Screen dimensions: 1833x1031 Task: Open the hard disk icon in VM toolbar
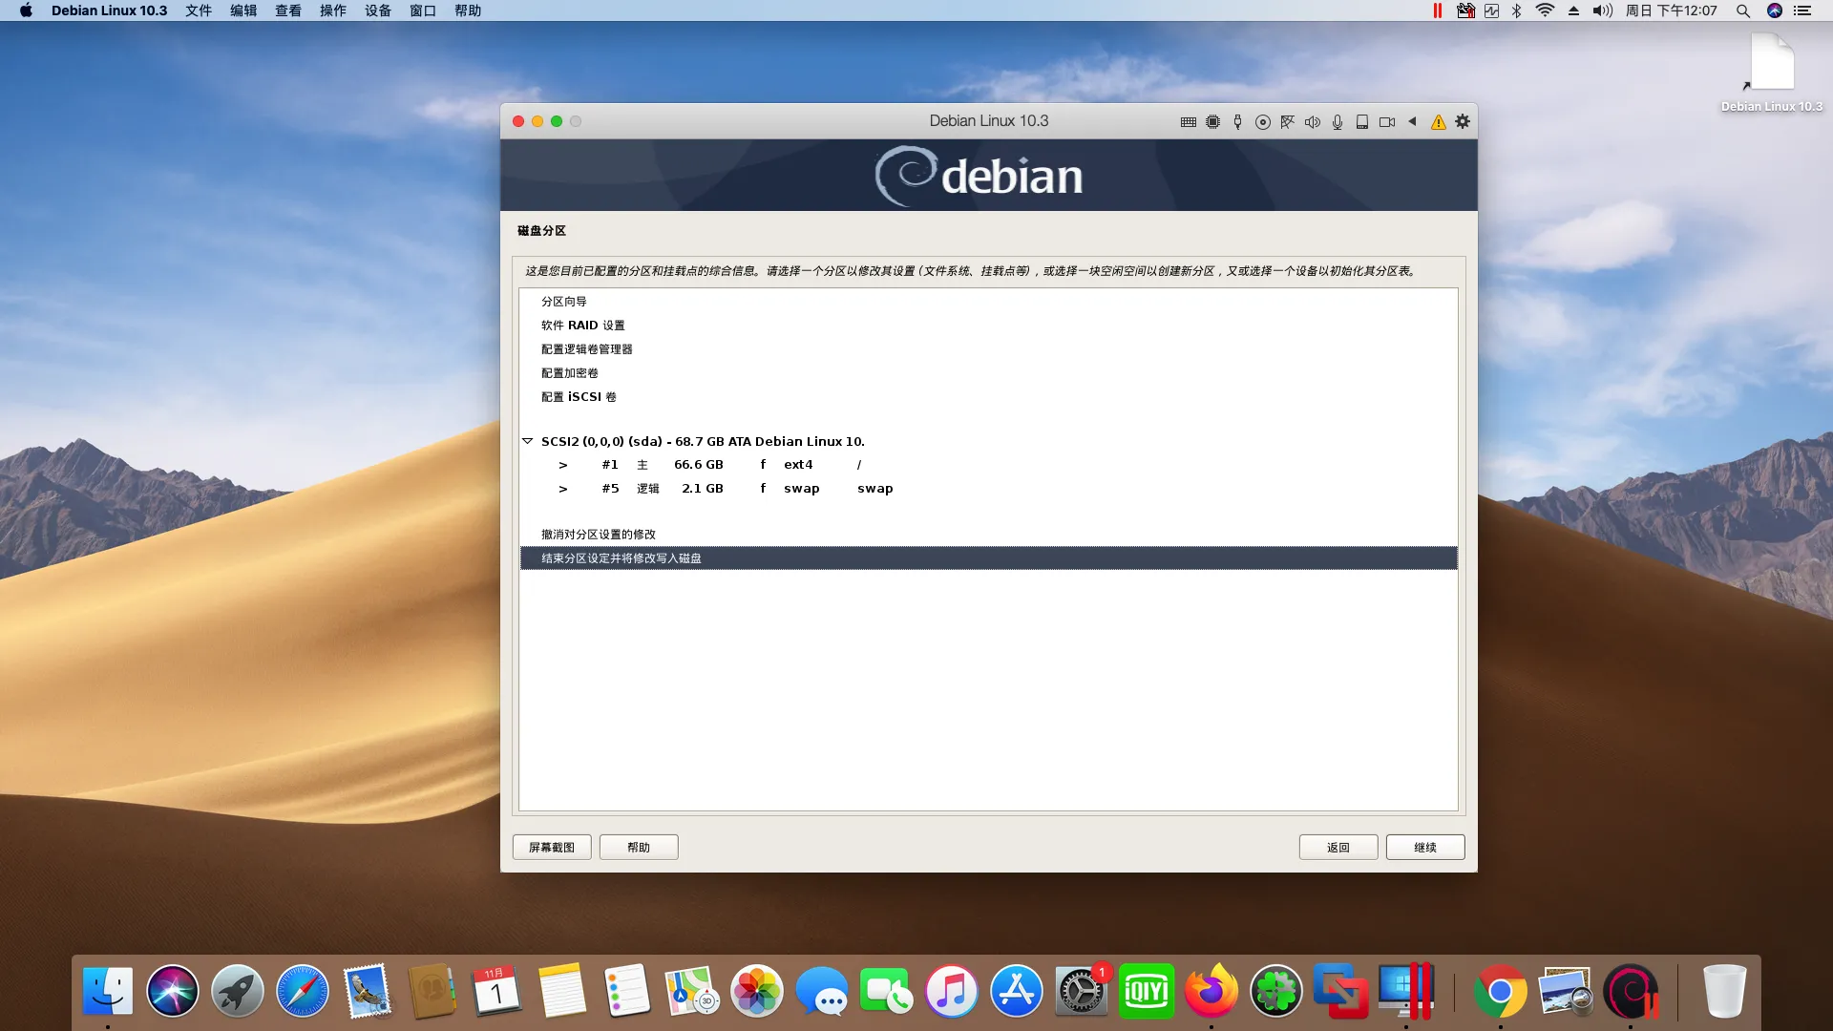click(1362, 122)
